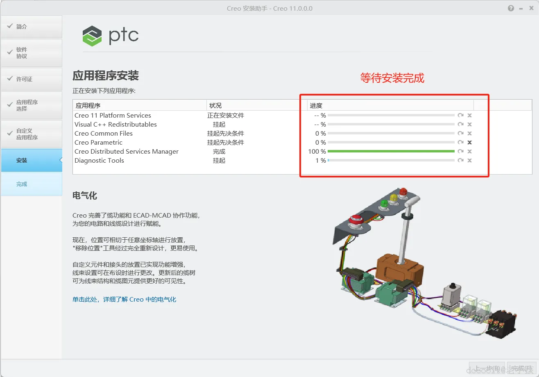Select the Creo Common Files row name
This screenshot has height=377, width=539.
click(104, 134)
